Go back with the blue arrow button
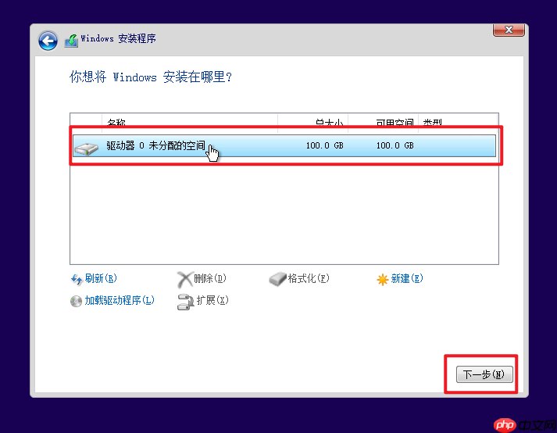 48,41
